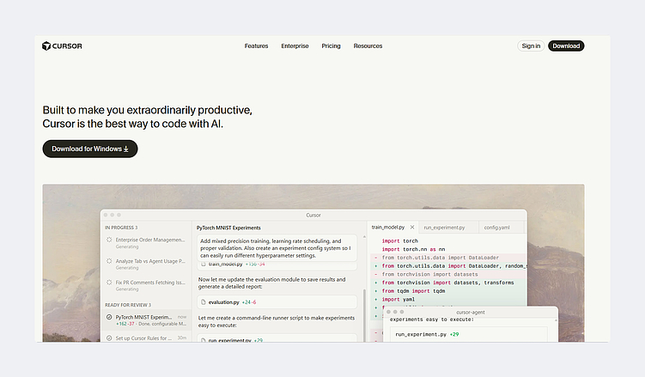
Task: Switch to the run_experiment.py tab
Action: tap(444, 228)
